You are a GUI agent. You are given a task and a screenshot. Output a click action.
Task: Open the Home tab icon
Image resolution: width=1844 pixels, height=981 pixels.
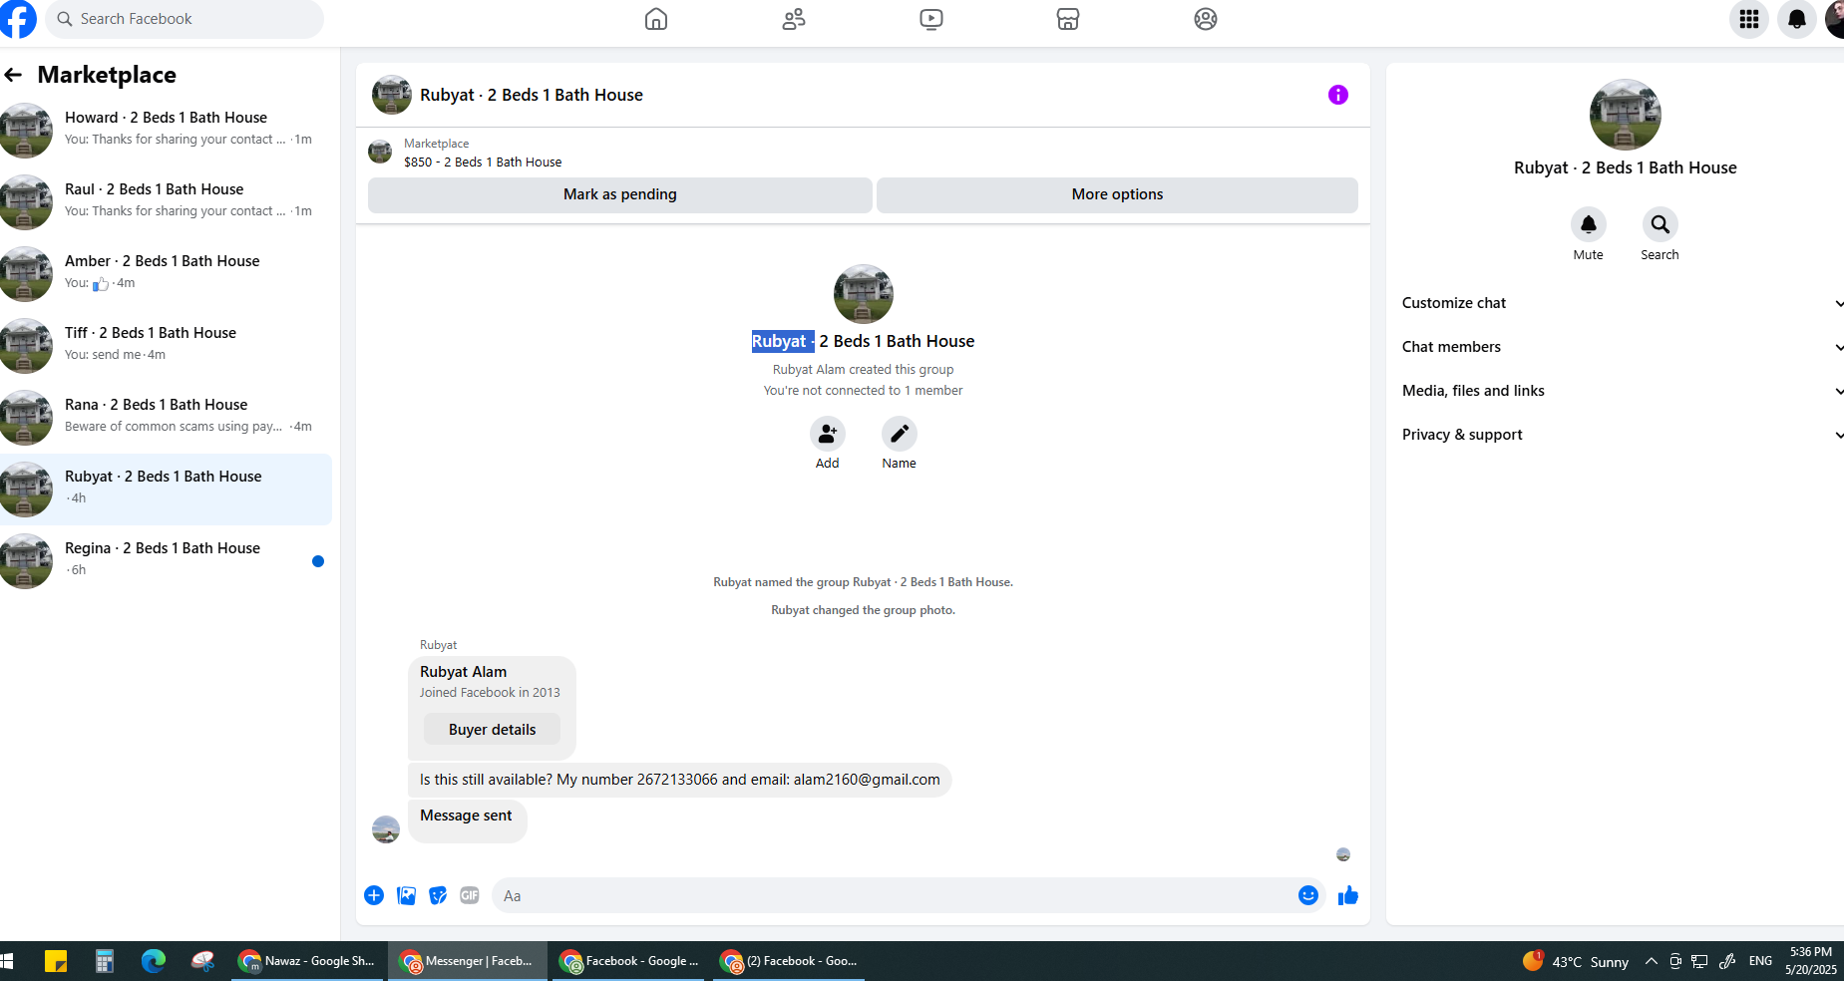(x=656, y=19)
